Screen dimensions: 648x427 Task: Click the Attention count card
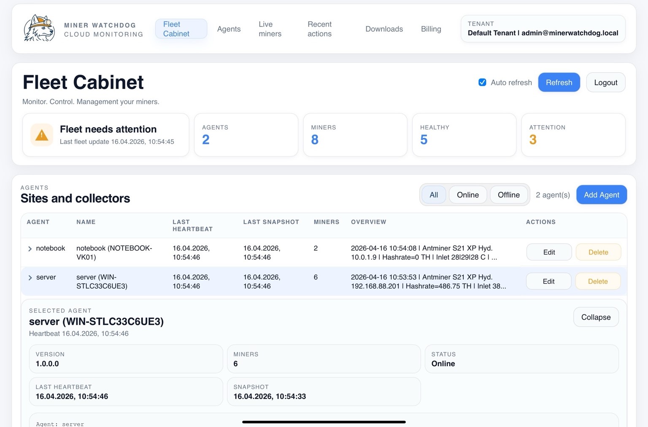pyautogui.click(x=573, y=135)
